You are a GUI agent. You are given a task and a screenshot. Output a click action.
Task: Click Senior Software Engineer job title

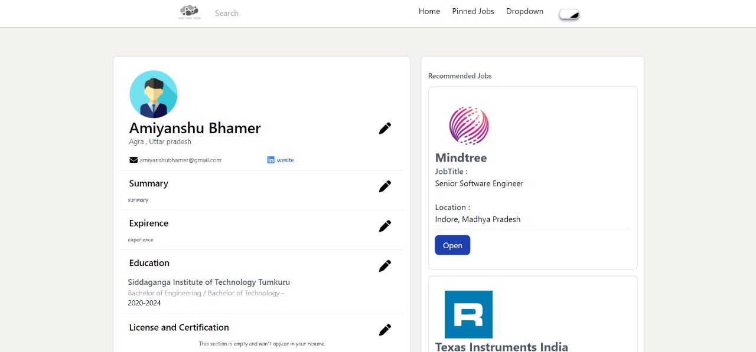click(479, 183)
